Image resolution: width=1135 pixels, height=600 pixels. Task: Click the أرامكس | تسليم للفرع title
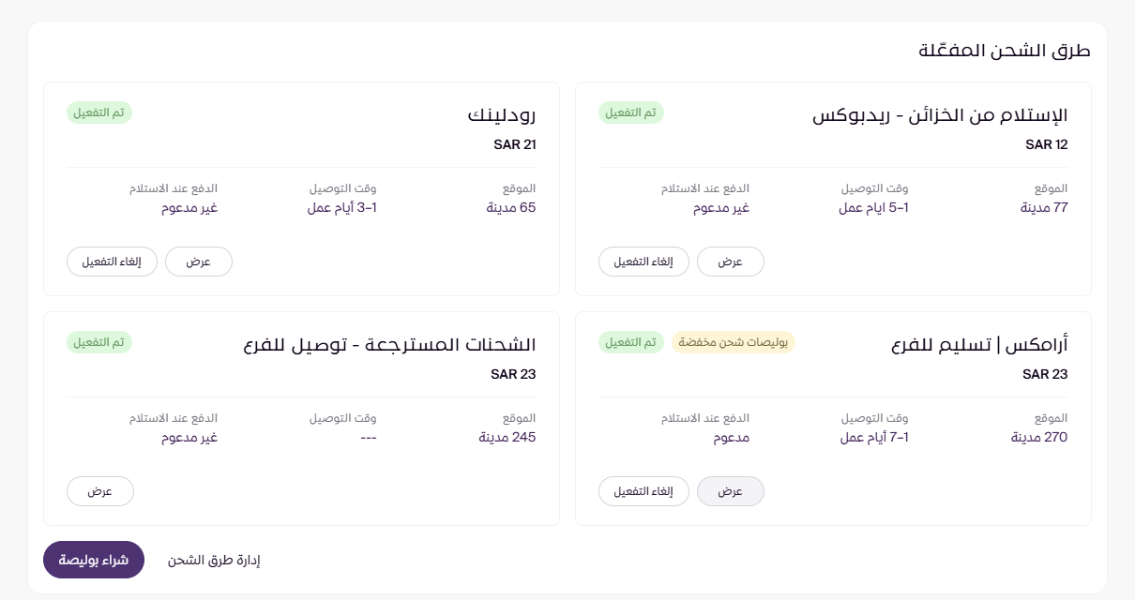point(978,345)
